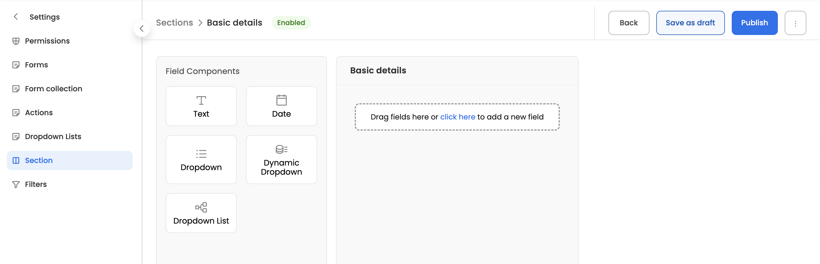Navigate to Actions settings
Image resolution: width=820 pixels, height=264 pixels.
point(39,113)
